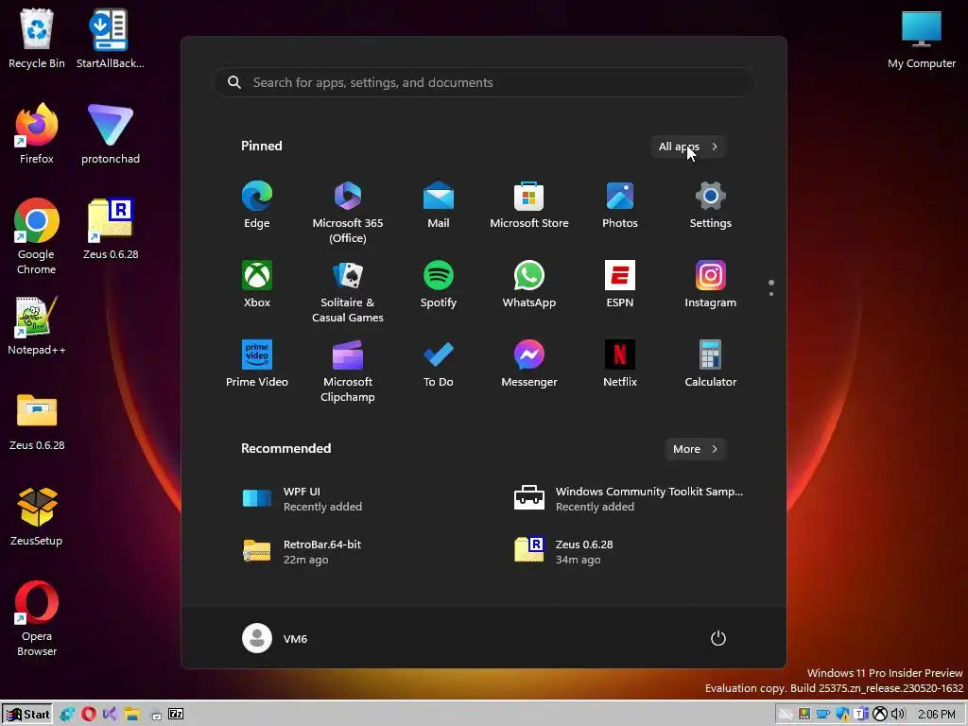
Task: Click the Recommended section heading
Action: 285,449
